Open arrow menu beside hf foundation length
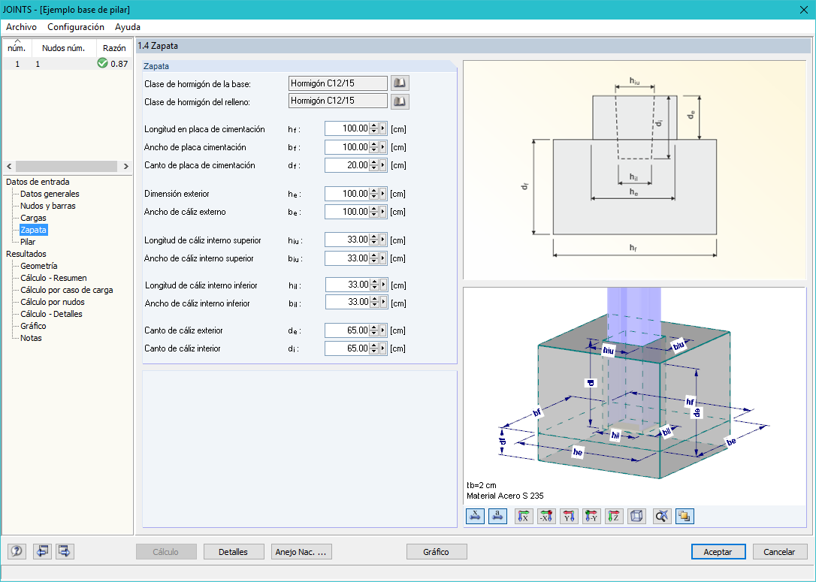 [383, 129]
